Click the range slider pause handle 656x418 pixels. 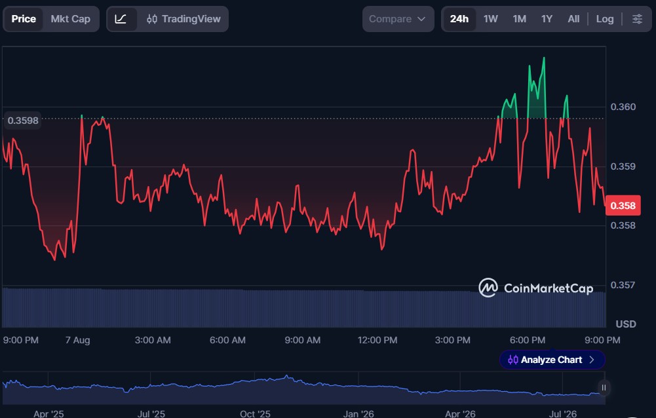tap(604, 387)
